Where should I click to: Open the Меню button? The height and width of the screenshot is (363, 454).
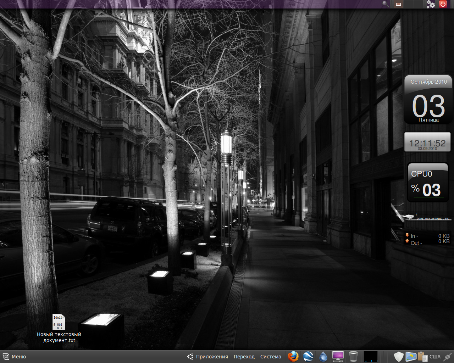tap(15, 357)
